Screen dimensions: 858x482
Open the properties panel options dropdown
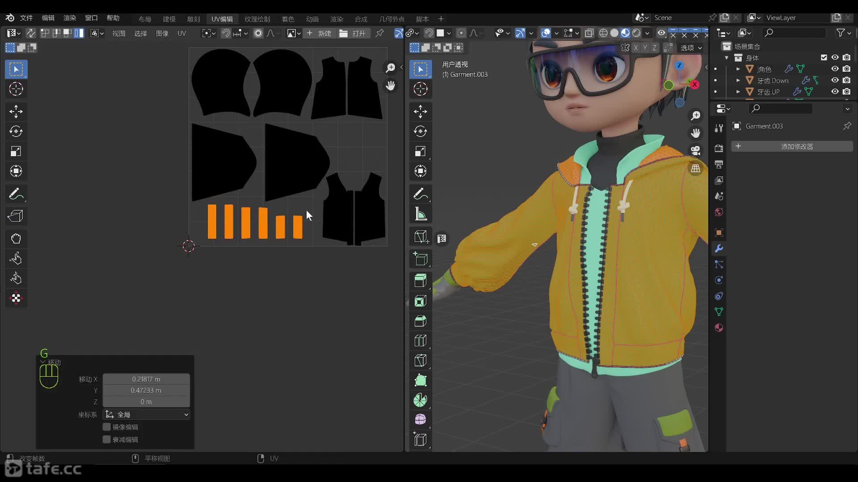click(x=847, y=108)
